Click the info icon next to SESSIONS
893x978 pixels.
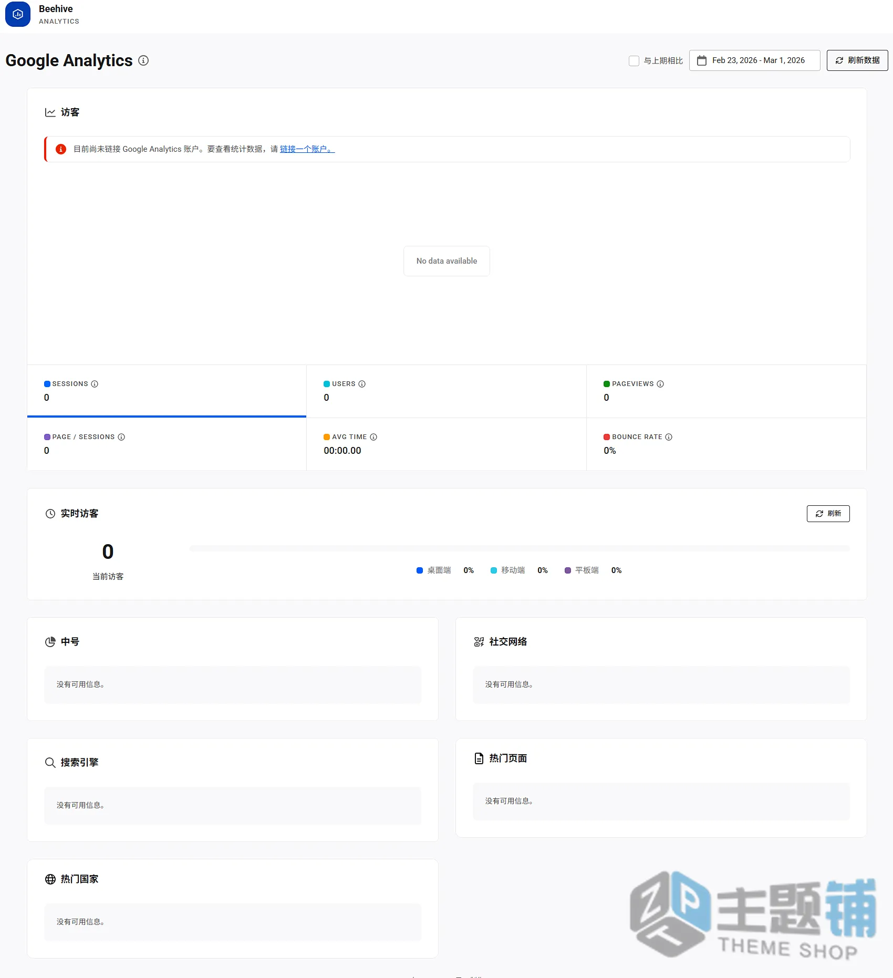click(95, 384)
